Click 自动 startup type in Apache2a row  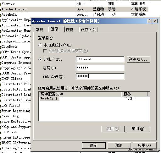coord(112,14)
